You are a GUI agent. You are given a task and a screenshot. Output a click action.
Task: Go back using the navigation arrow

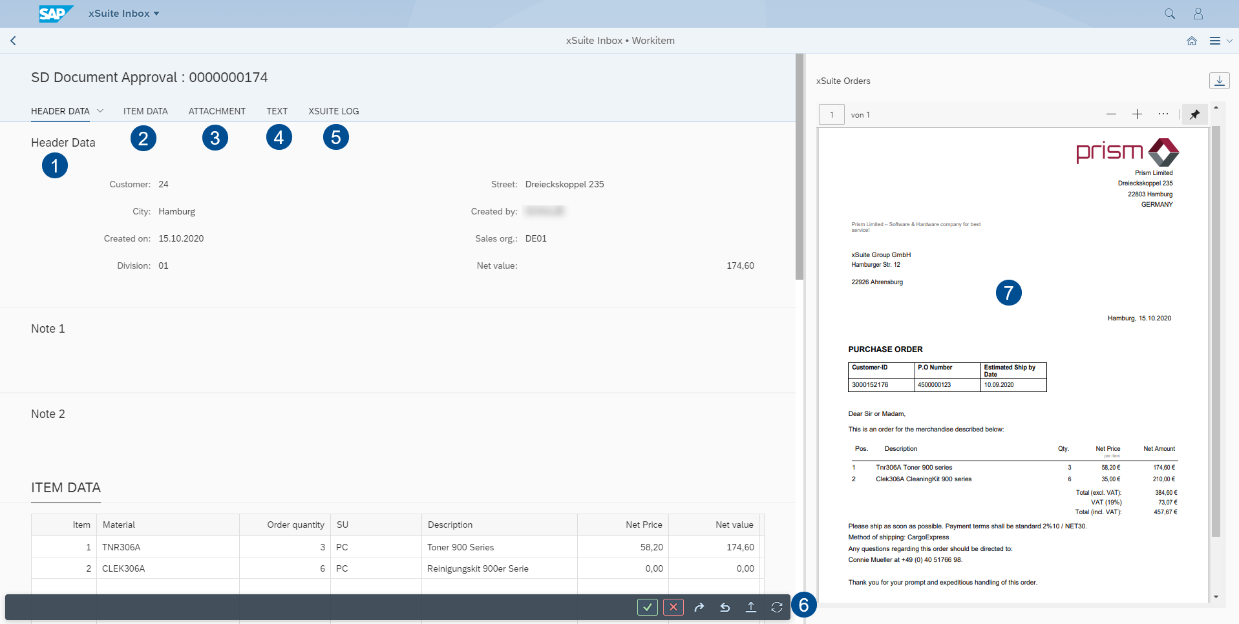[x=13, y=40]
